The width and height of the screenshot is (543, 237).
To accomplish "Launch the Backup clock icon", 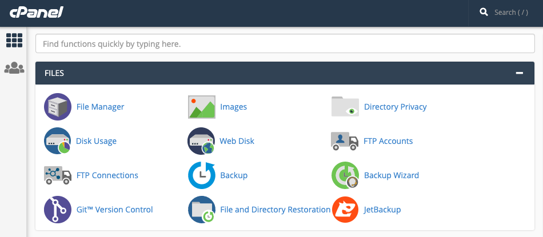I will coord(202,175).
